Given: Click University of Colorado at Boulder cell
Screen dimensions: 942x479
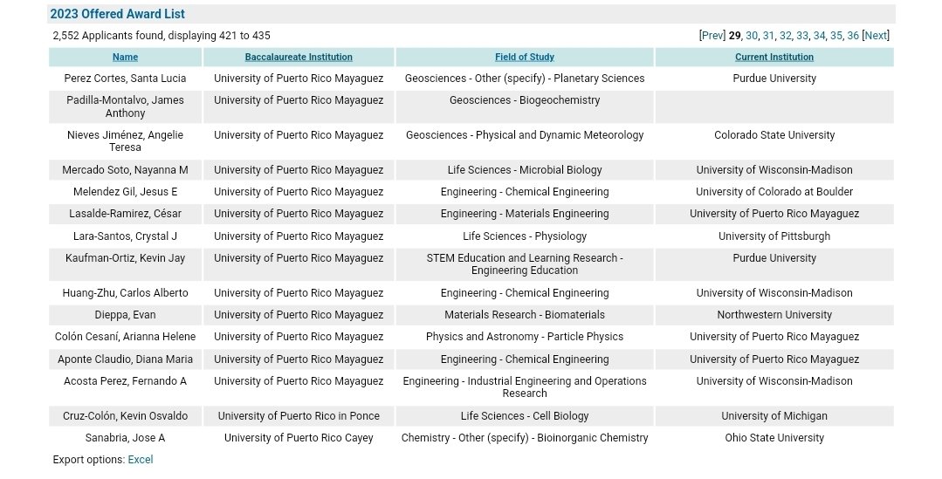Looking at the screenshot, I should click(774, 192).
